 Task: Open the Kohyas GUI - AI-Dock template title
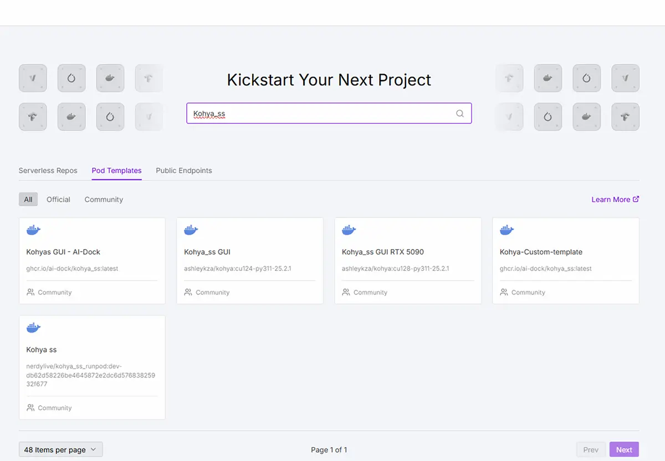pos(63,252)
